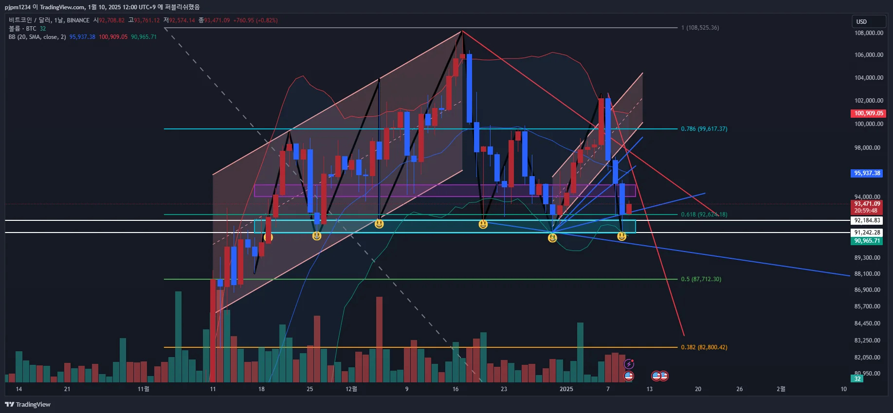Click the green 32 volume axis label

[x=857, y=378]
